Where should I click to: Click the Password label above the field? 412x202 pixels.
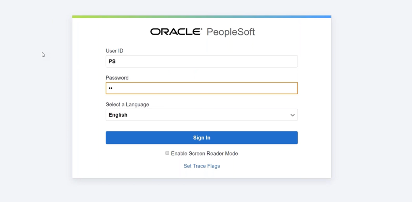(x=117, y=77)
